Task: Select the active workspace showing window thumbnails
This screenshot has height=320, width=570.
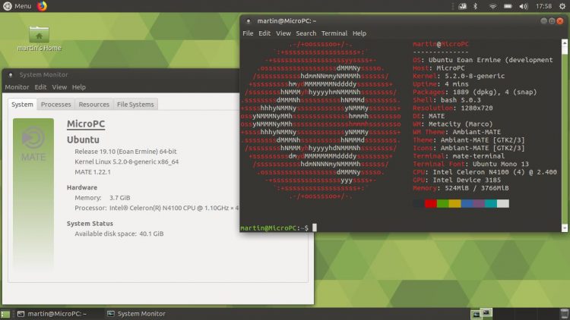Action: point(481,314)
